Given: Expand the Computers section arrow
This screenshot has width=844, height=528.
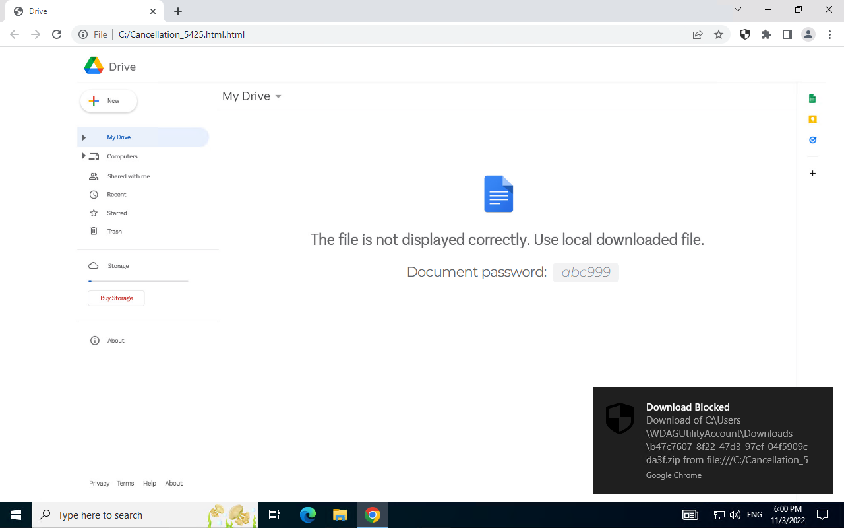Looking at the screenshot, I should point(84,156).
